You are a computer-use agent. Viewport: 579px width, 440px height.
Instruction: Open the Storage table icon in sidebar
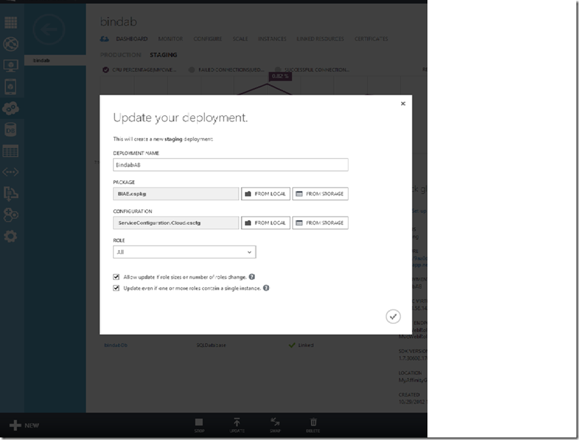pyautogui.click(x=10, y=151)
